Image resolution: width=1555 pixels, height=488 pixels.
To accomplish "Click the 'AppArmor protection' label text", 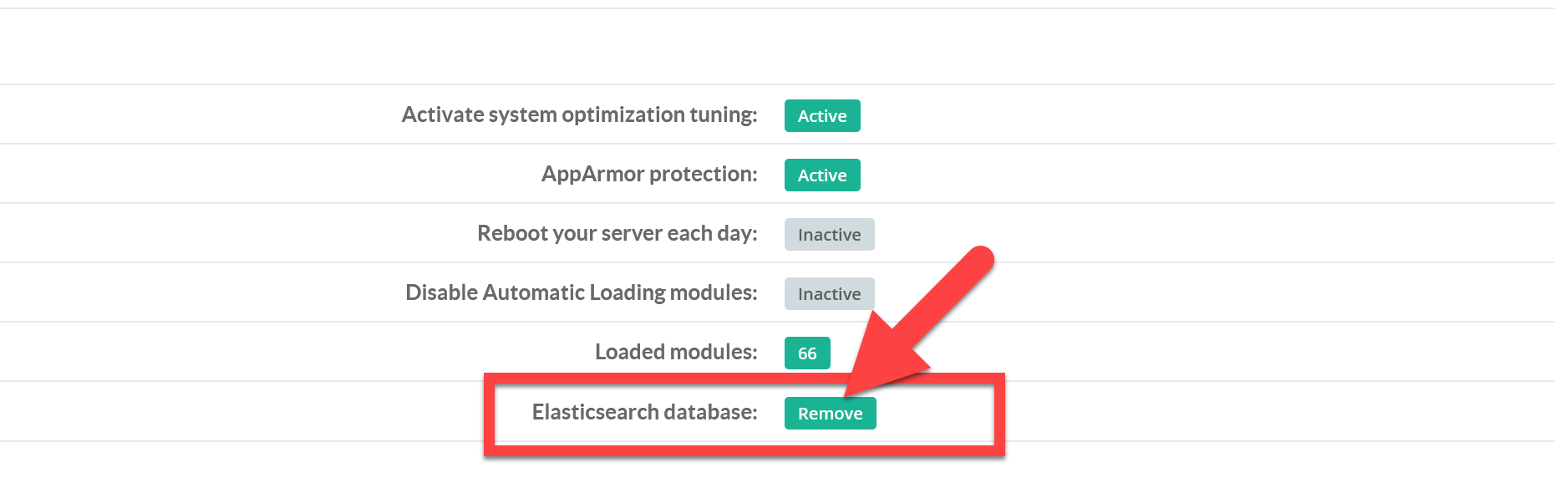I will click(x=648, y=174).
